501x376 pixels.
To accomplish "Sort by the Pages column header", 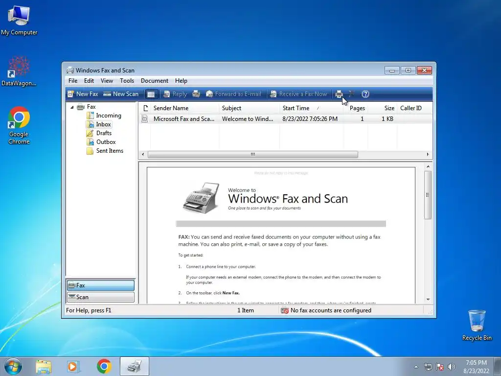I will point(356,108).
